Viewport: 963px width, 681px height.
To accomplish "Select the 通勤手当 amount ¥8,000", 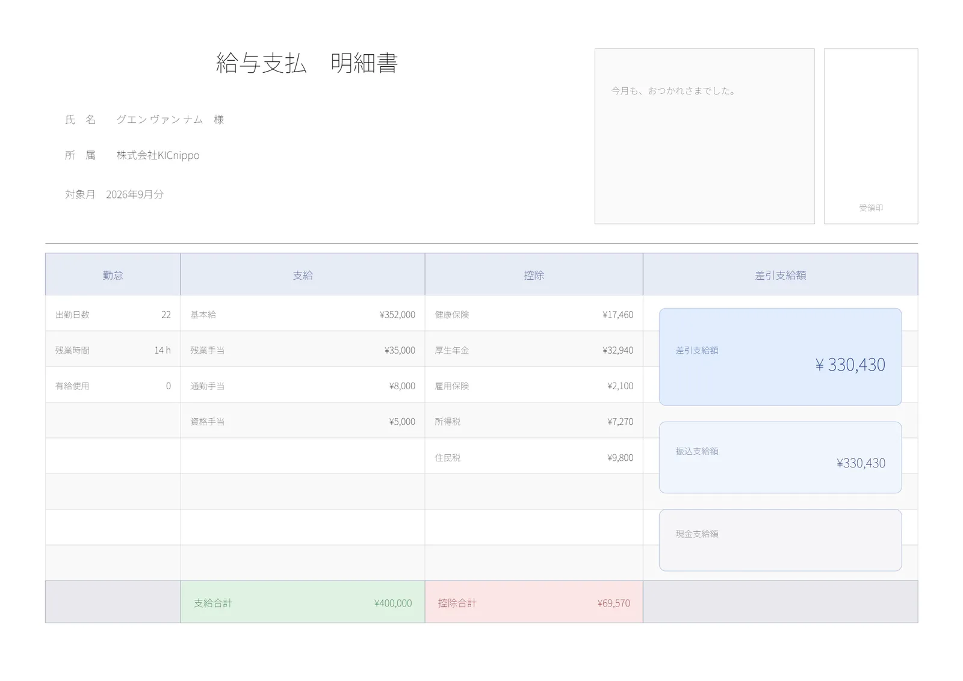I will [402, 386].
